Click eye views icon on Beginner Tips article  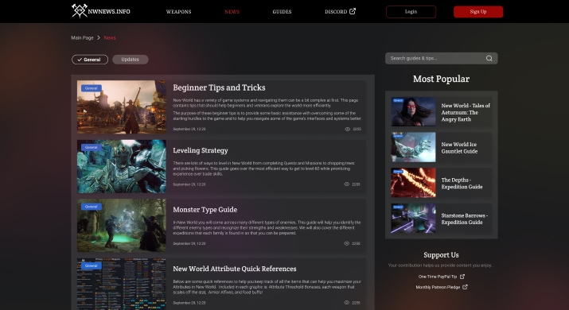point(347,129)
